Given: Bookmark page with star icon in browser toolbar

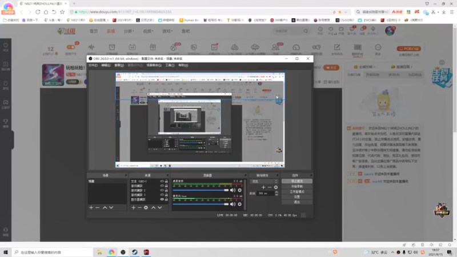Looking at the screenshot, I should point(62,12).
